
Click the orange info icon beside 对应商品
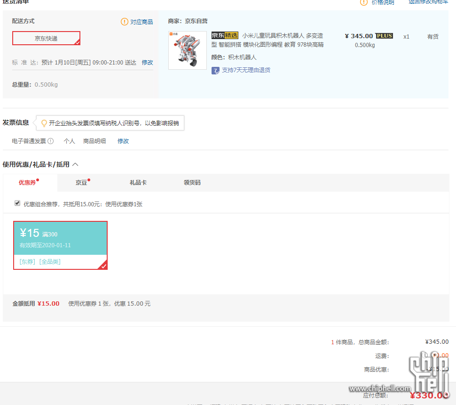pyautogui.click(x=124, y=22)
